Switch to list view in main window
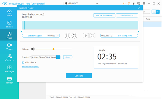This screenshot has width=163, height=99. click(x=158, y=12)
